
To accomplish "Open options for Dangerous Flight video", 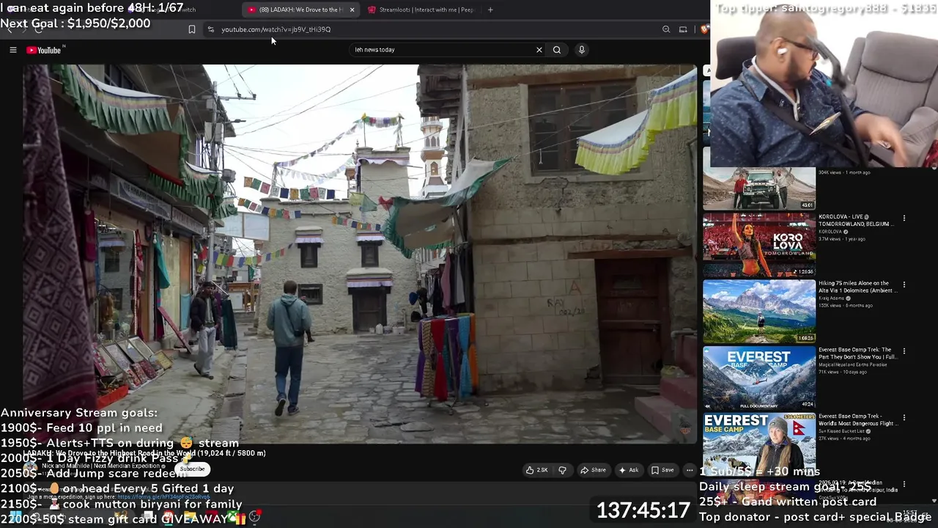I will tap(904, 418).
